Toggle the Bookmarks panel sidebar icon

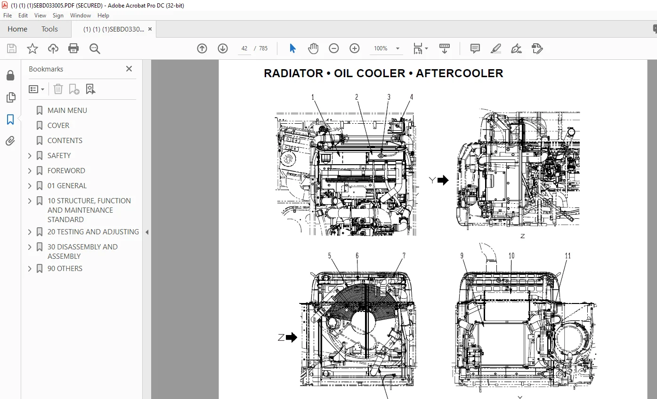10,120
